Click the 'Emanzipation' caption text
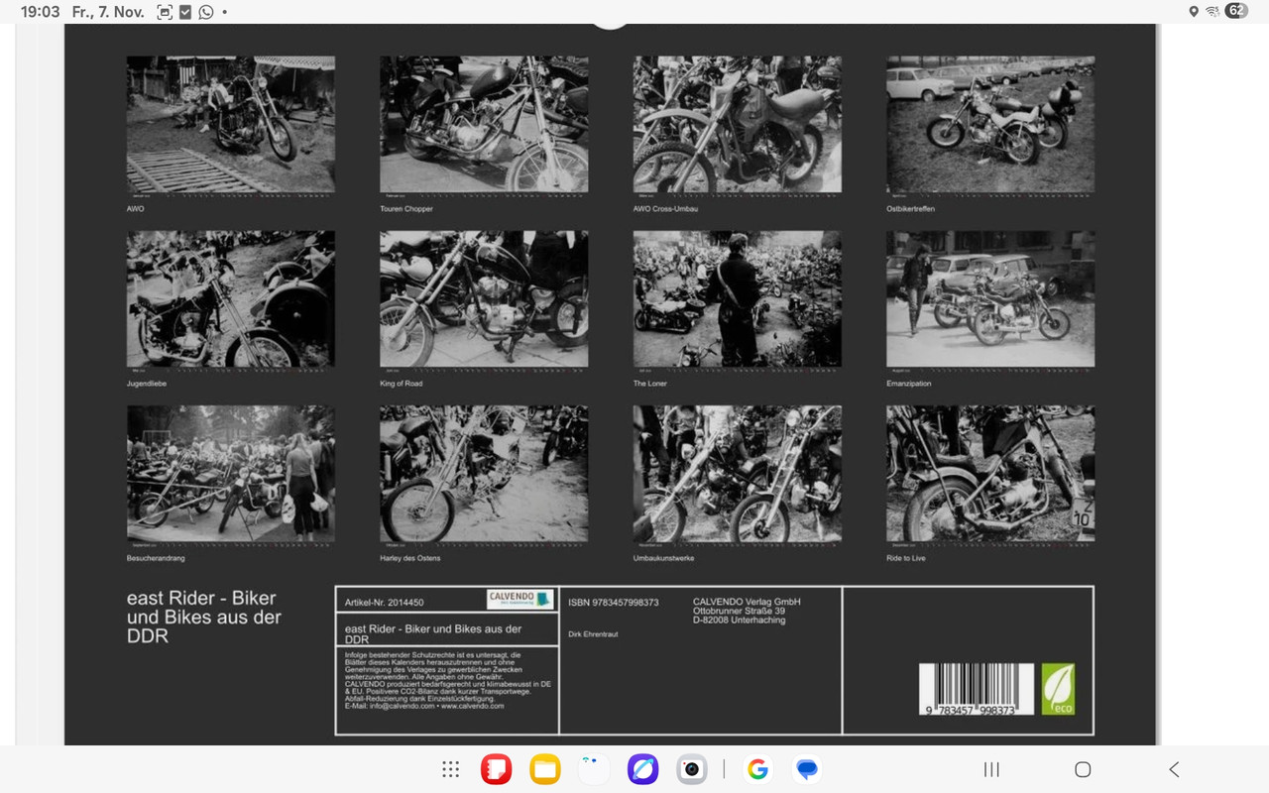 point(909,384)
